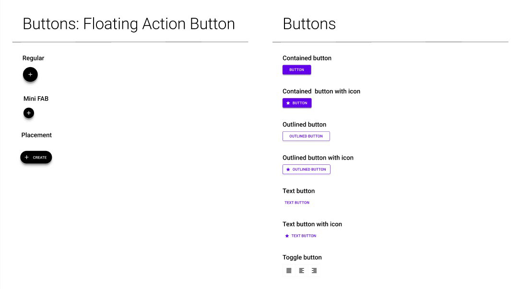Image resolution: width=520 pixels, height=289 pixels.
Task: Toggle justify alignment button
Action: [x=289, y=270]
